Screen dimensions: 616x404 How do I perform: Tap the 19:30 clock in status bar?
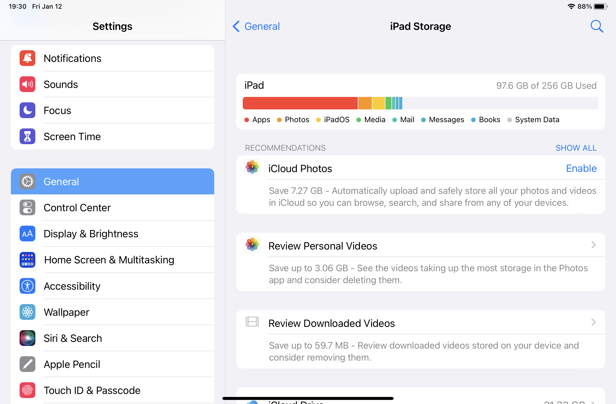tap(17, 7)
